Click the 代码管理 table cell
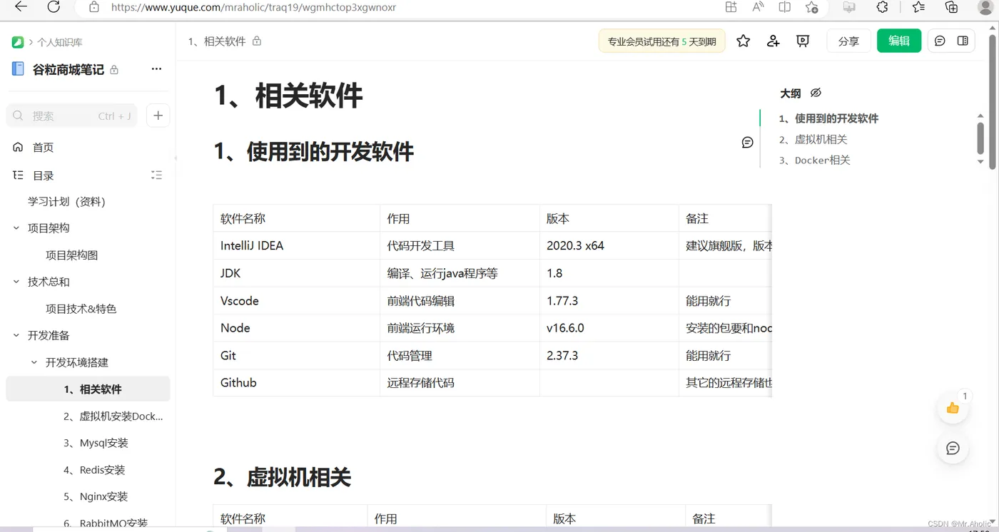This screenshot has height=532, width=999. pos(460,355)
